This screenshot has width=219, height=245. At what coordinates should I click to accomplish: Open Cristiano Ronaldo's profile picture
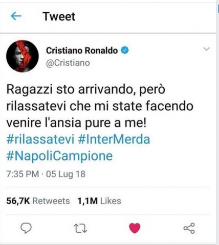(23, 56)
